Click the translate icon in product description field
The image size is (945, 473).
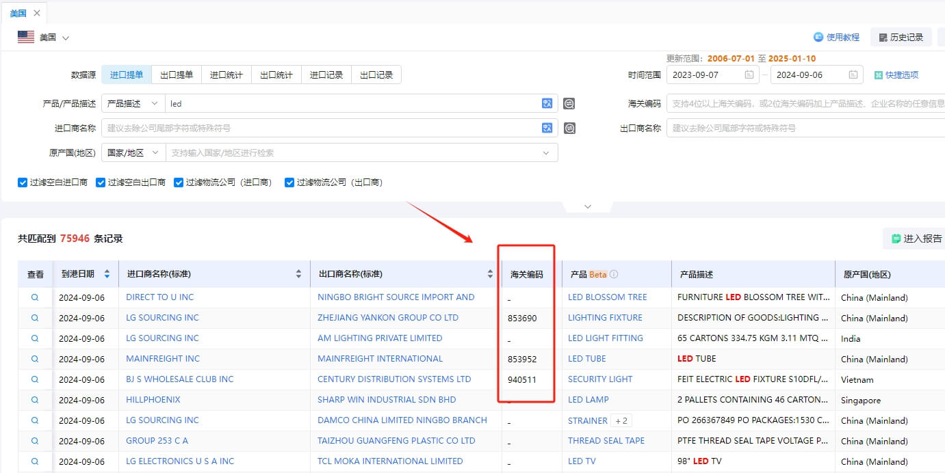pyautogui.click(x=547, y=104)
